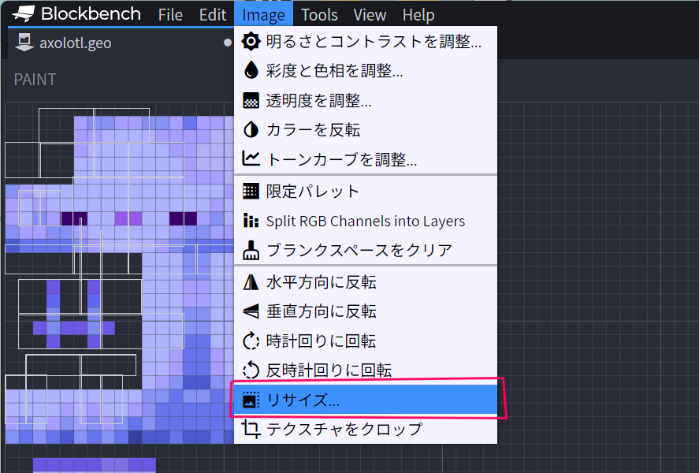Choose テクスチャをクロップ

point(366,430)
